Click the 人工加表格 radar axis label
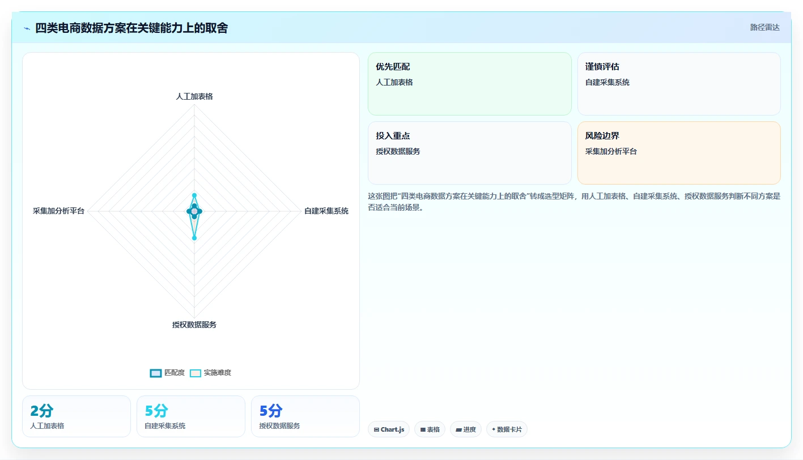The height and width of the screenshot is (460, 803). click(194, 96)
